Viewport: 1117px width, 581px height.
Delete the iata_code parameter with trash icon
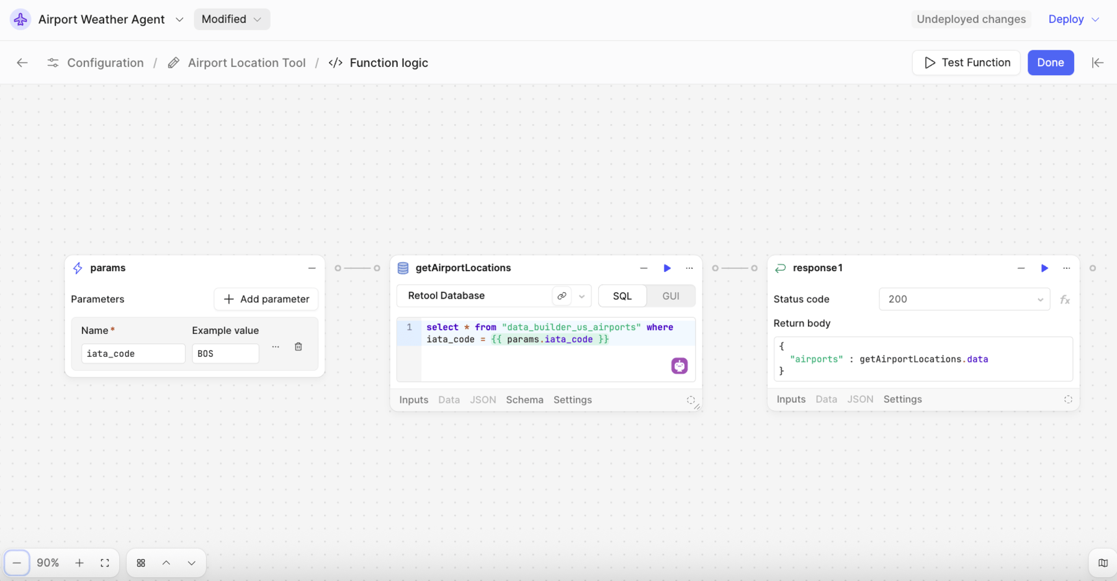(298, 346)
